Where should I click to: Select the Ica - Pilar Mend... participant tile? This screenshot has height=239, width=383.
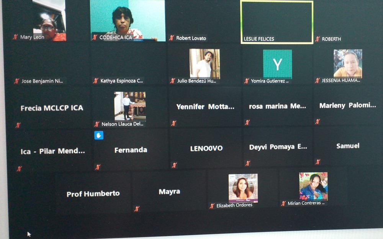[53, 151]
